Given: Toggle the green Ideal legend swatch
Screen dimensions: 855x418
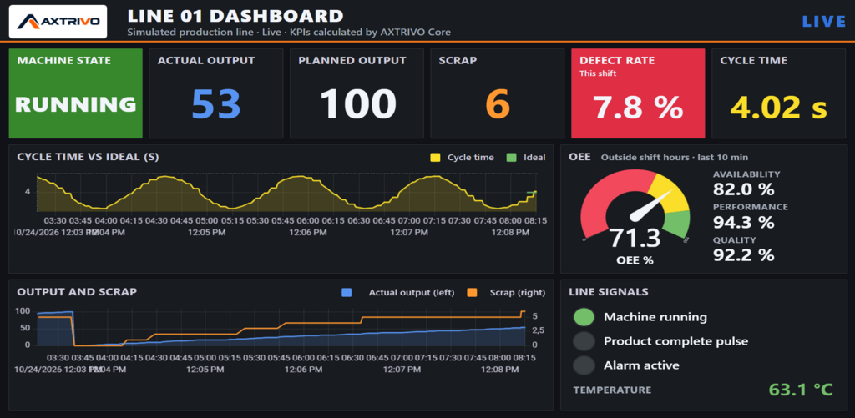Looking at the screenshot, I should [512, 158].
